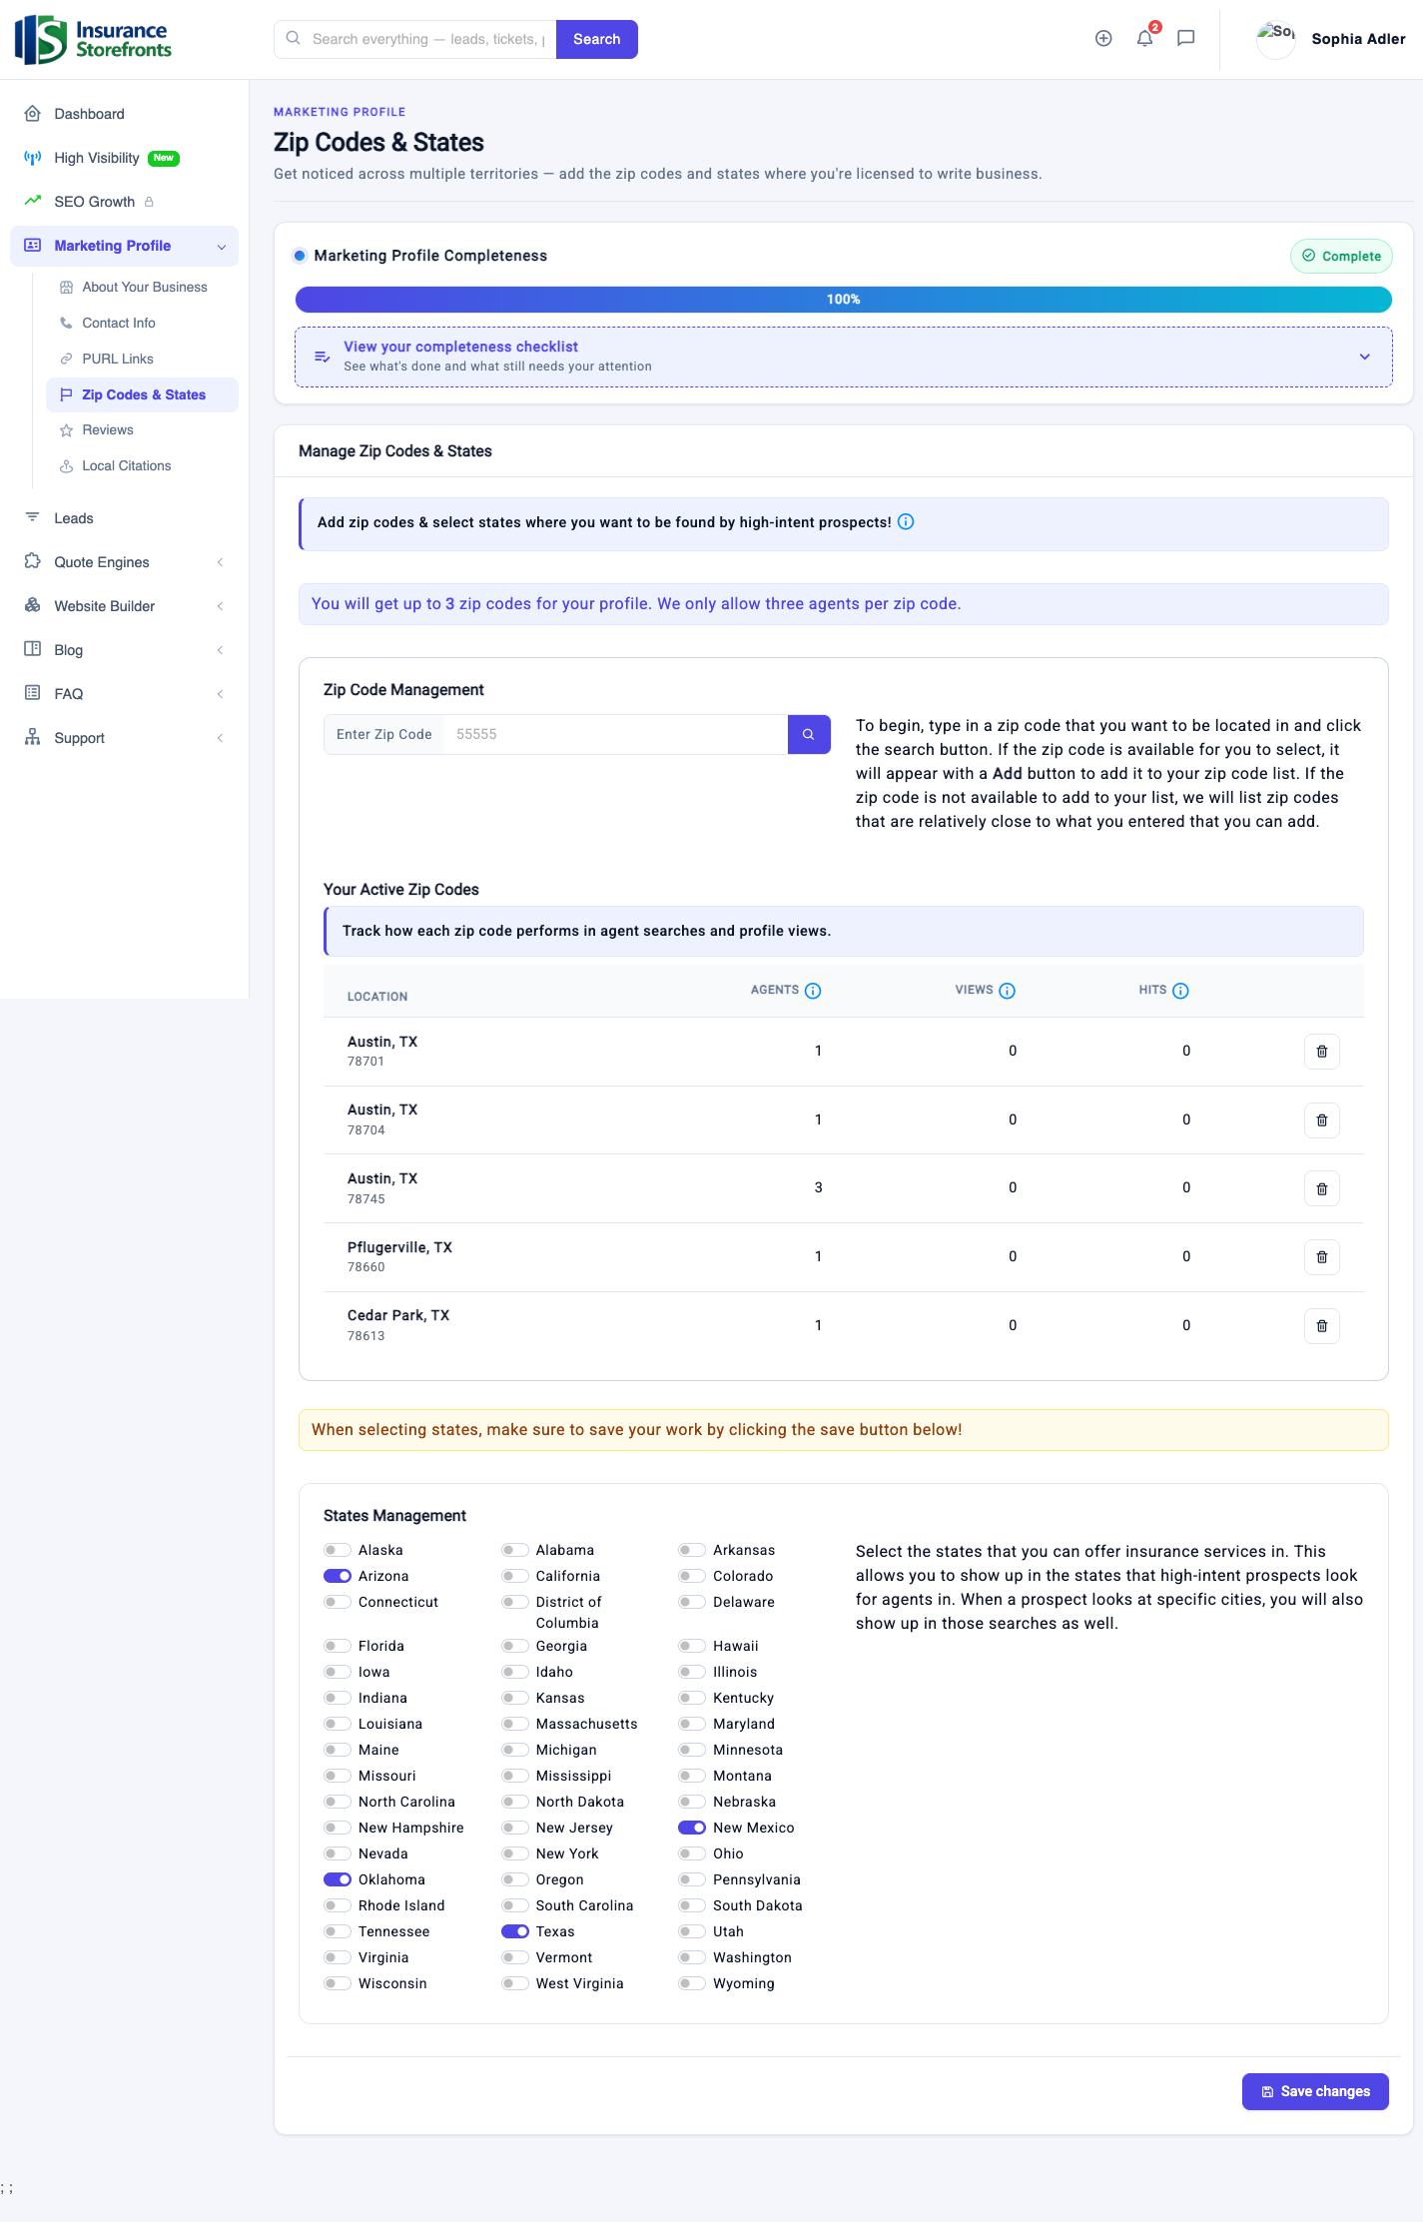Screen dimensions: 1423x2222
Task: Expand the Blog menu chevron
Action: click(x=220, y=650)
